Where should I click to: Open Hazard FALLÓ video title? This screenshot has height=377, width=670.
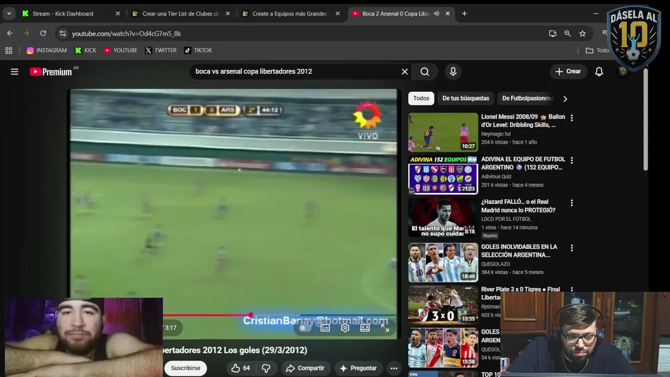click(518, 206)
